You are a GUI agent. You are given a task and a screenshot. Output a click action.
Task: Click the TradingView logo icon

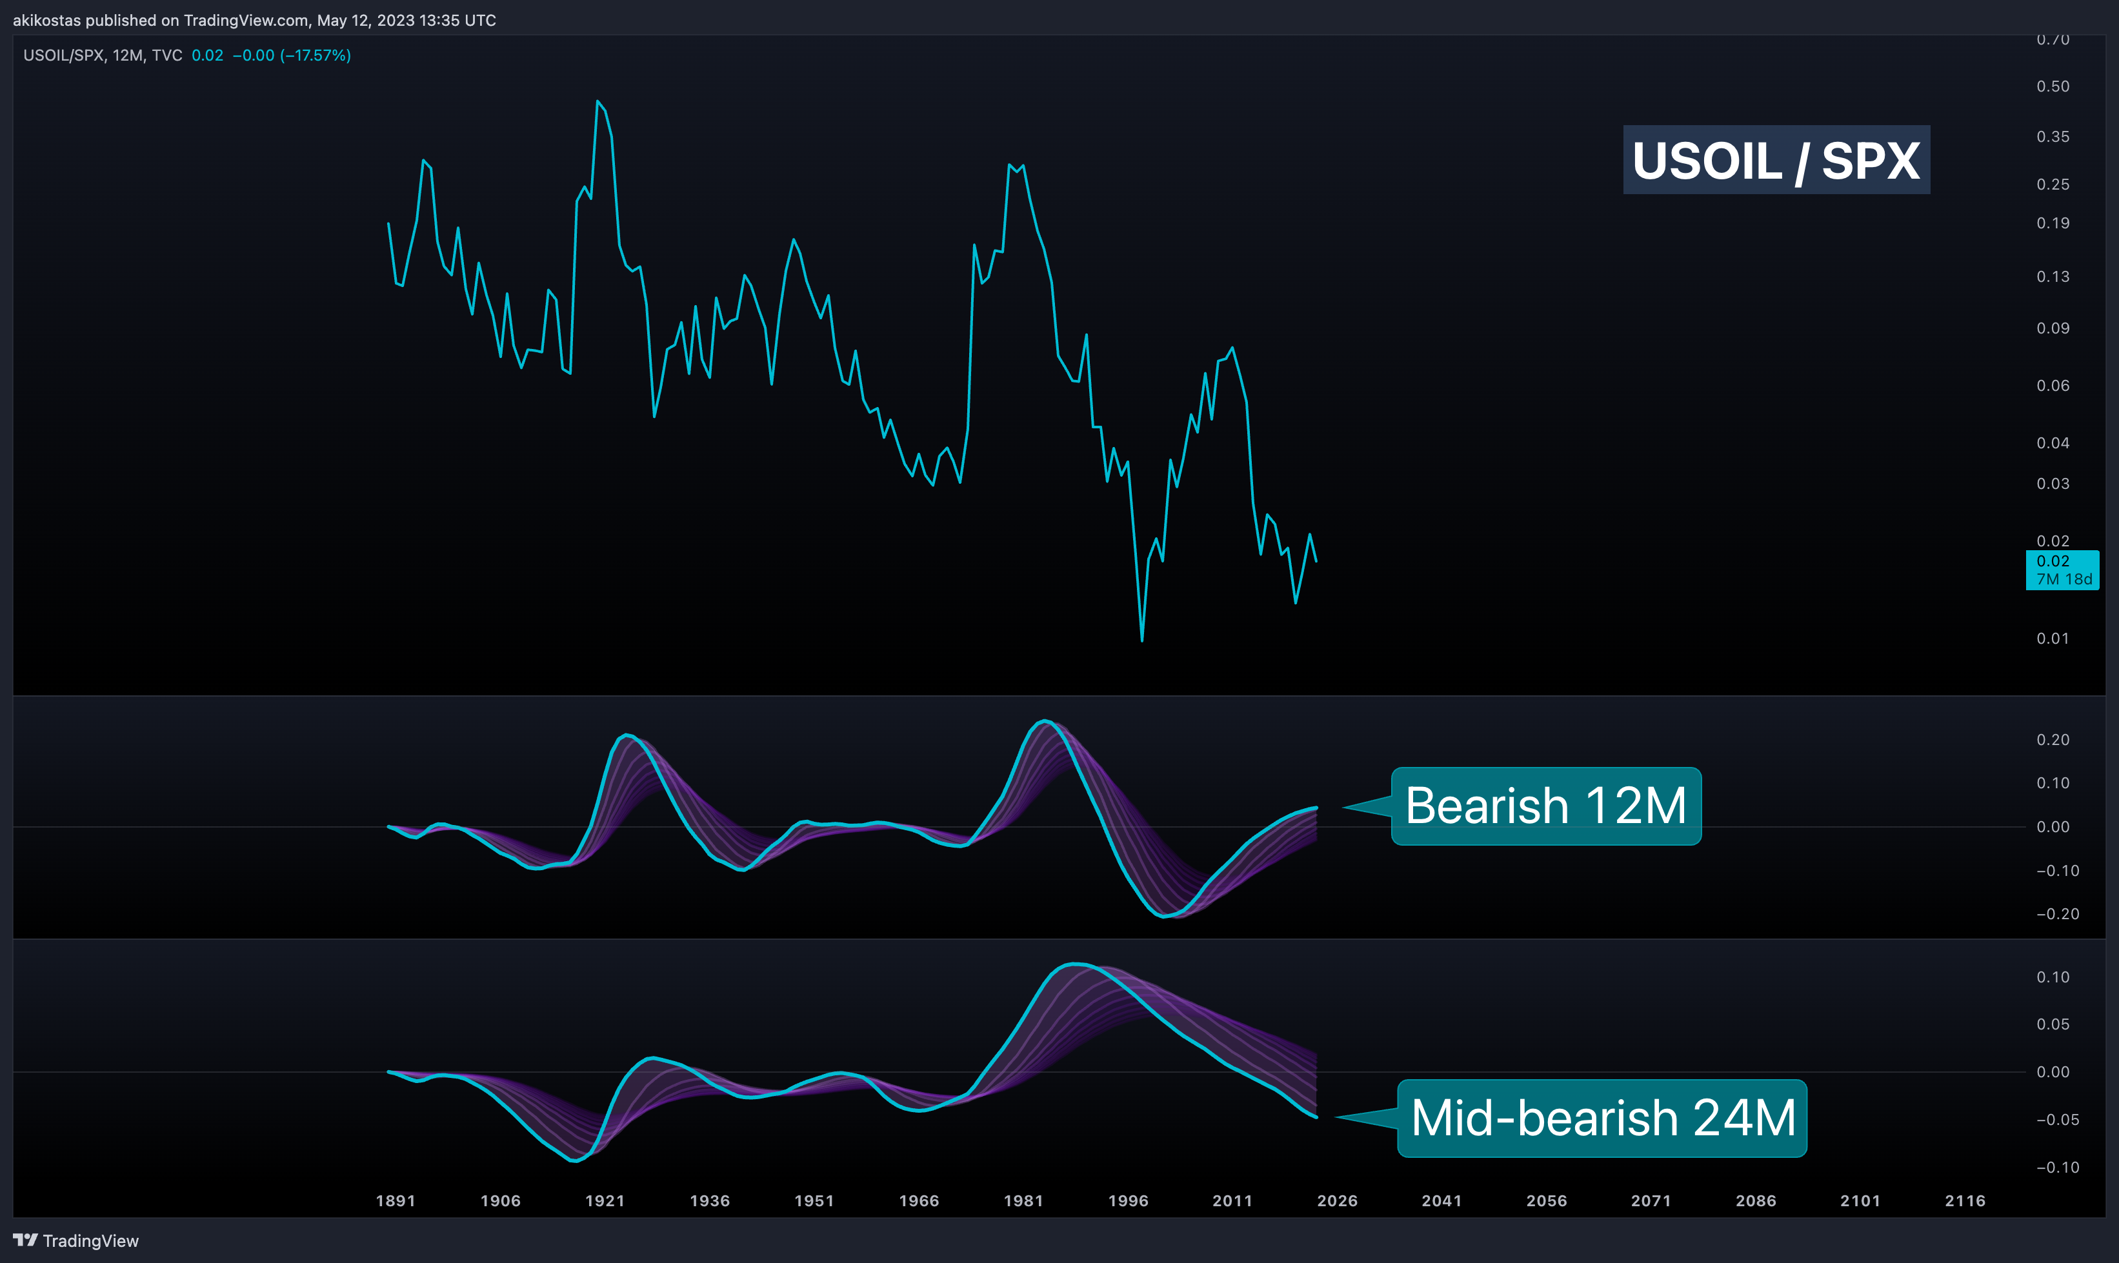pyautogui.click(x=26, y=1240)
